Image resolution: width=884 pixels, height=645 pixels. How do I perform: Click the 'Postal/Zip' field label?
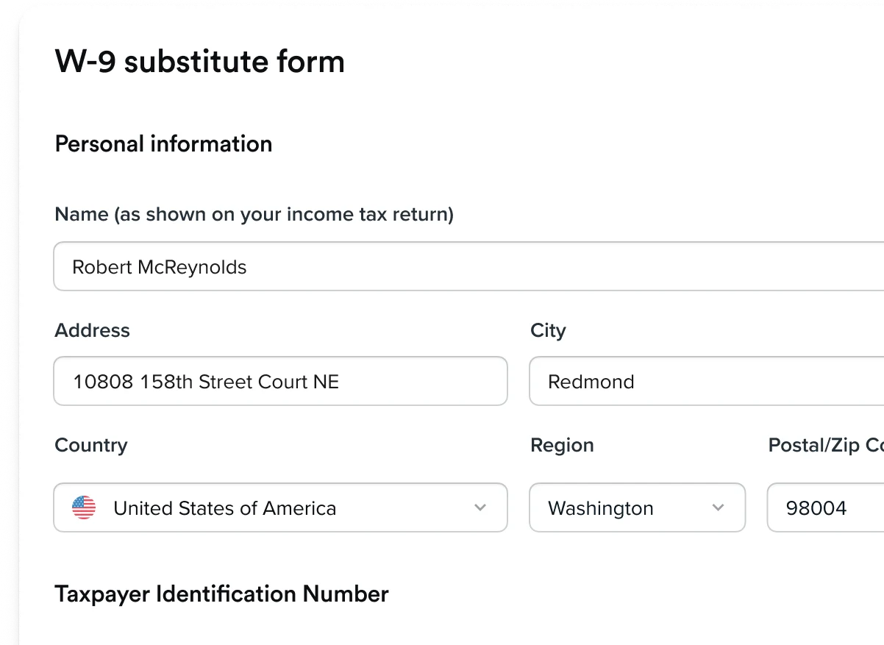pos(826,446)
